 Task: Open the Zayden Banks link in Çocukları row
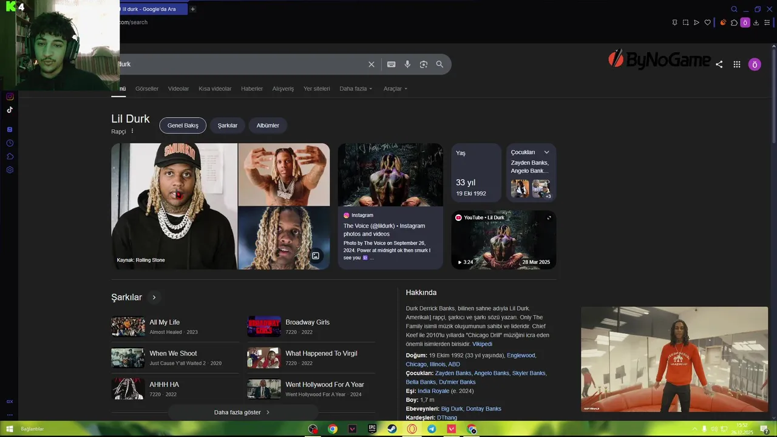point(453,373)
